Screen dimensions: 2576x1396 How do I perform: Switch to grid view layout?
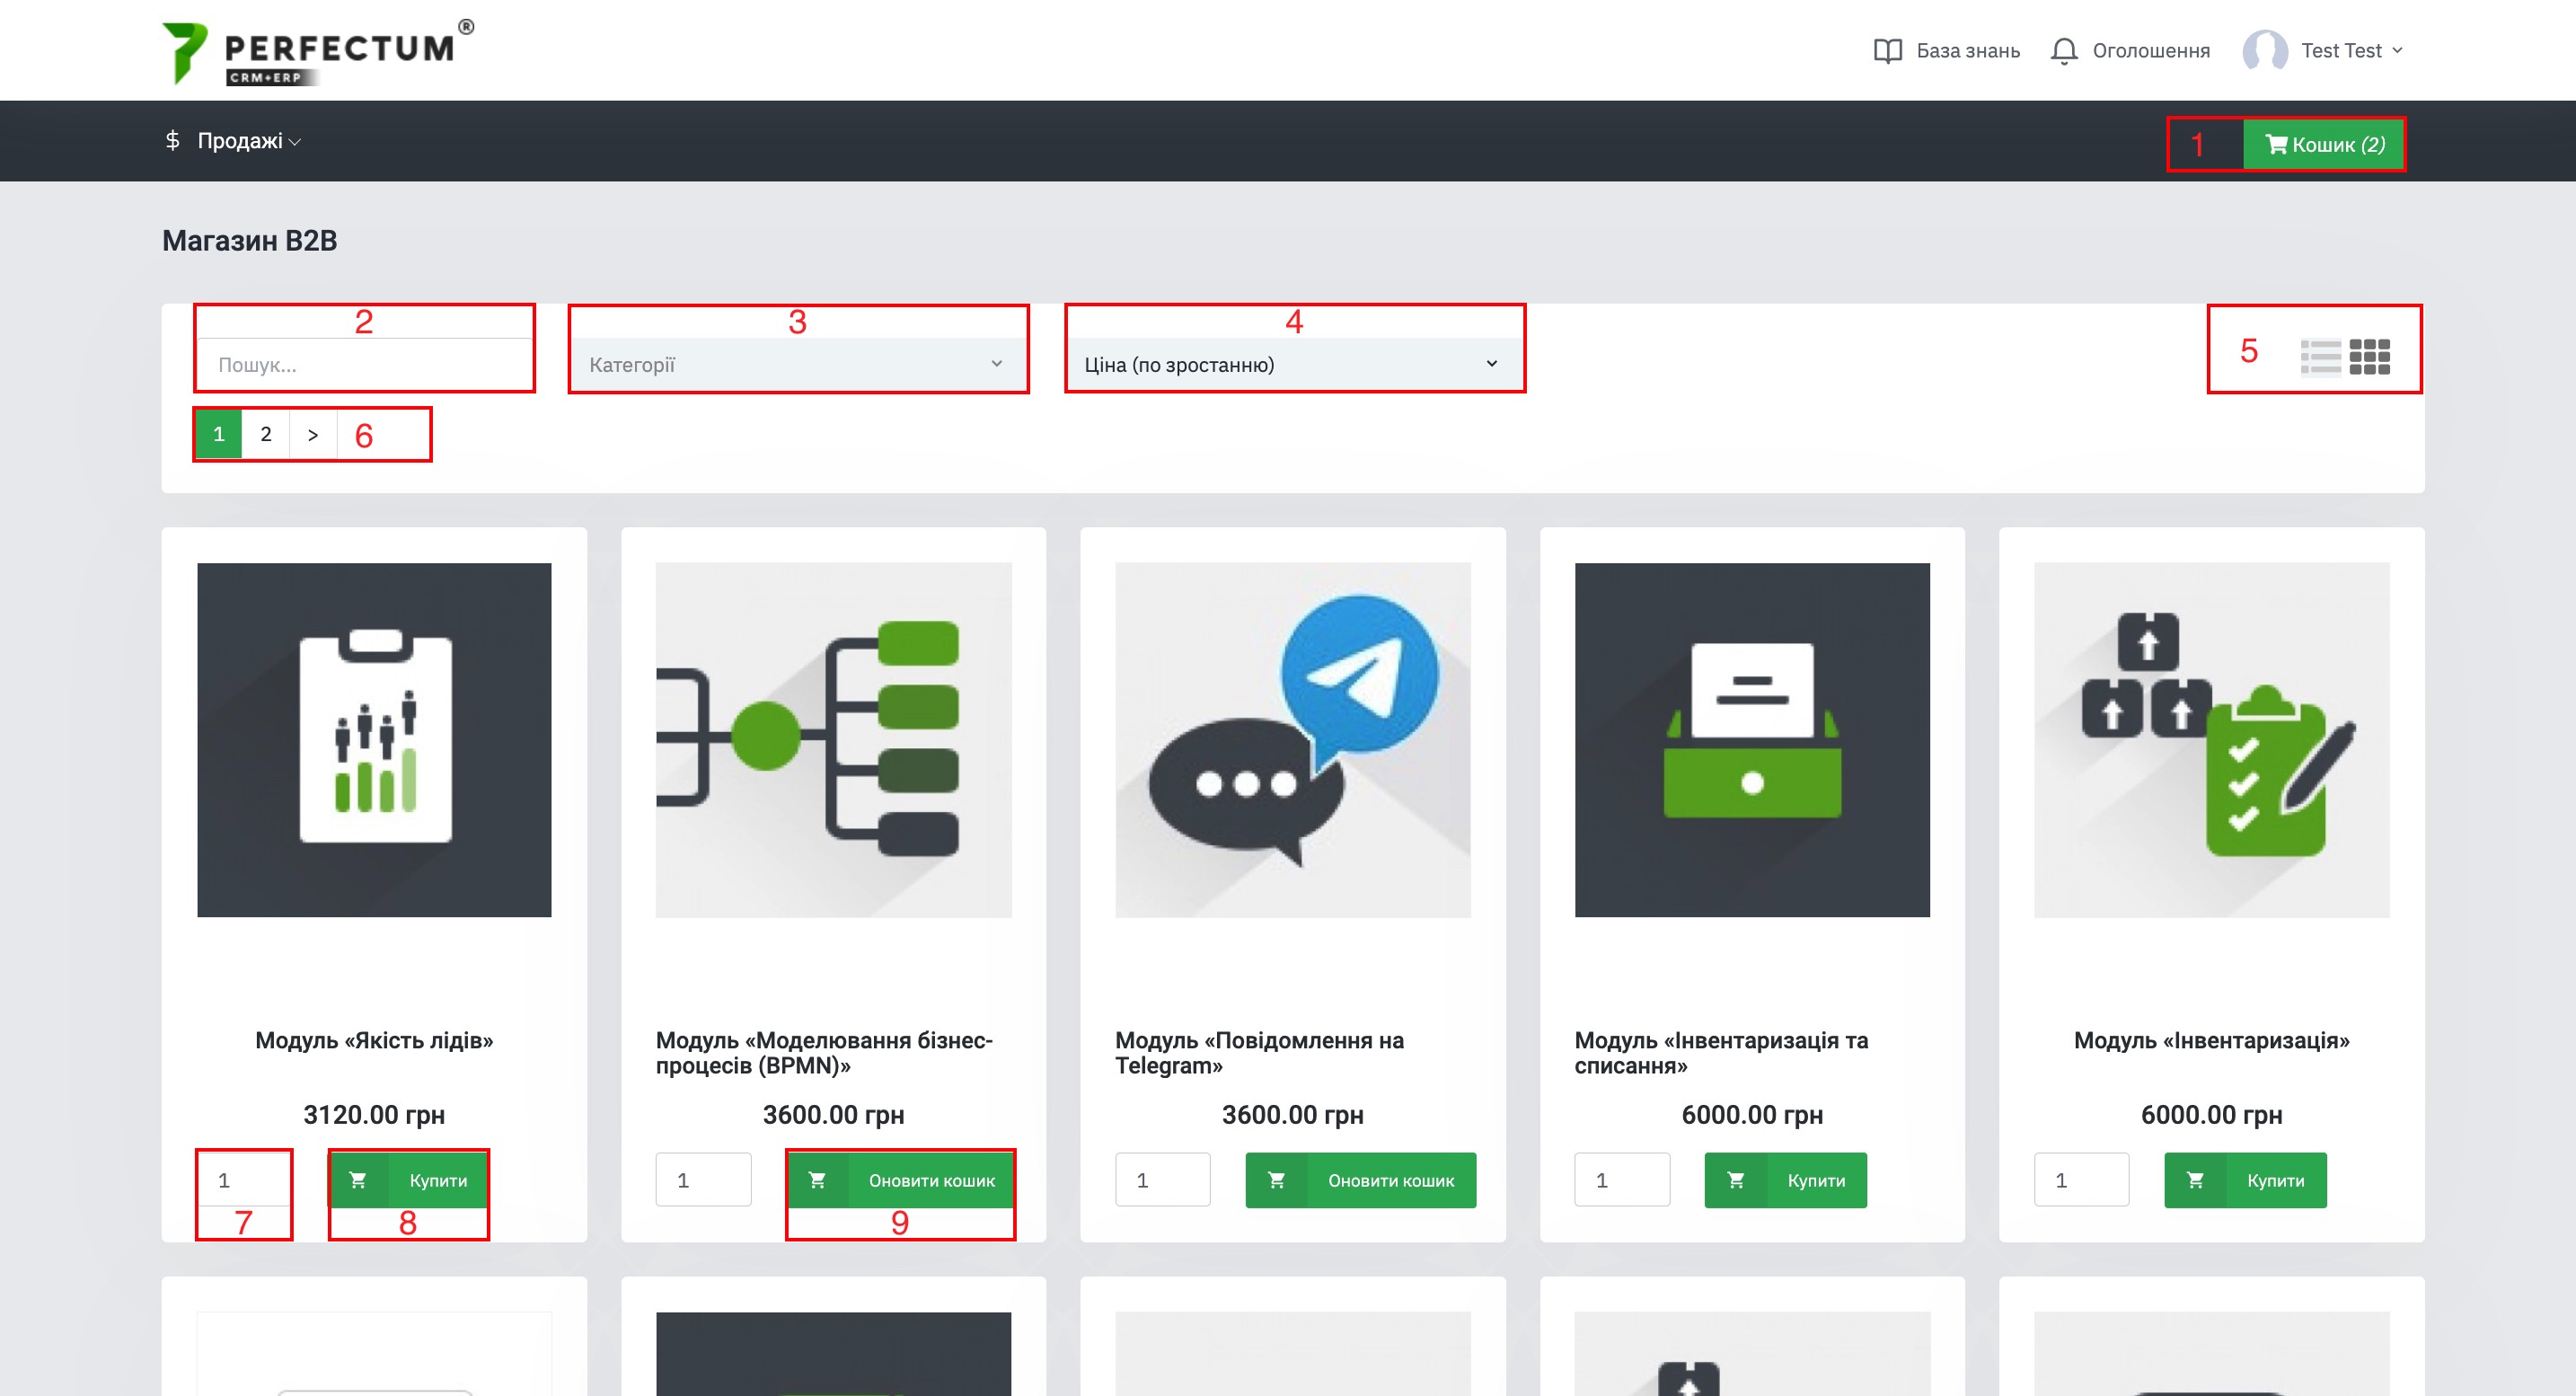coord(2369,356)
